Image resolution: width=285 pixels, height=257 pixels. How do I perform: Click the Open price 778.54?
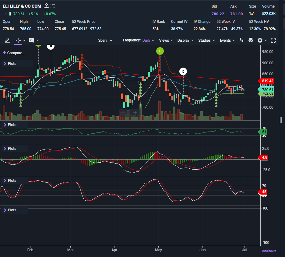pos(8,29)
